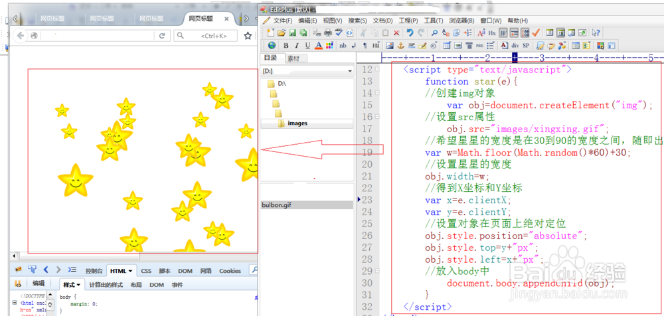Collapse the code fold at line 16
This screenshot has width=664, height=316.
[x=376, y=116]
